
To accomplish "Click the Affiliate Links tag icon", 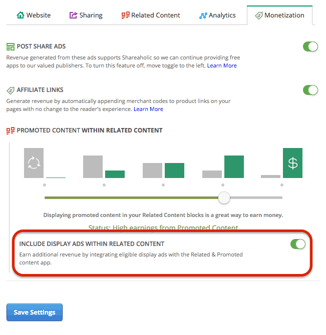I will click(11, 90).
